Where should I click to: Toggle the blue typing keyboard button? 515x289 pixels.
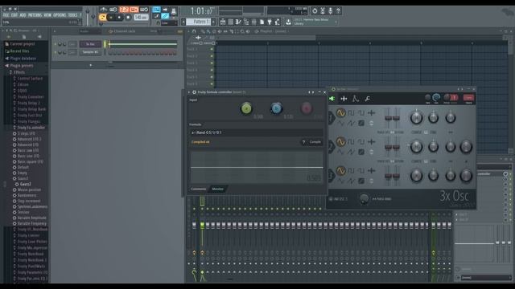pyautogui.click(x=156, y=10)
